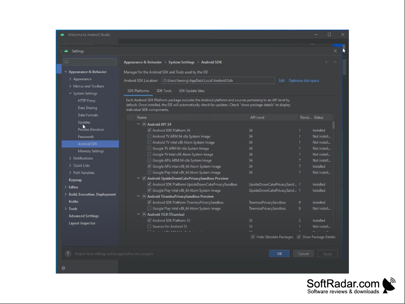Minimize the Welcome to Android Studio window

(x=316, y=34)
